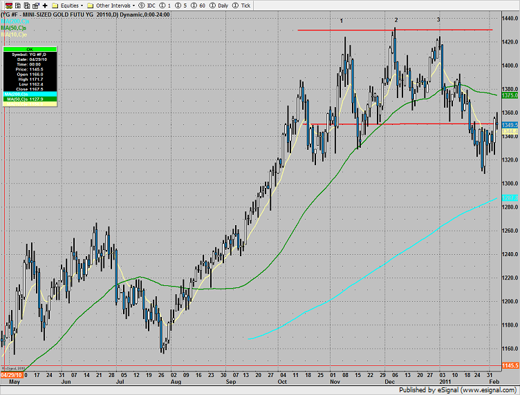Click the Oct month label on time axis
This screenshot has width=520, height=395.
click(282, 382)
